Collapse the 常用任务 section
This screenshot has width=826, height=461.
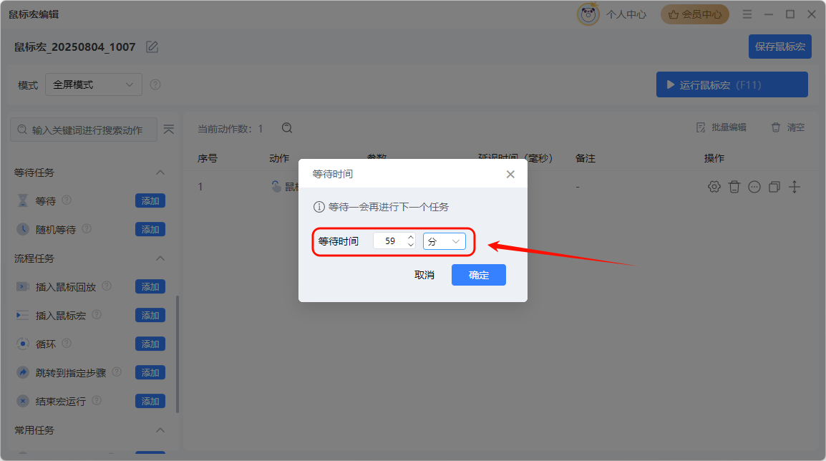[x=160, y=430]
